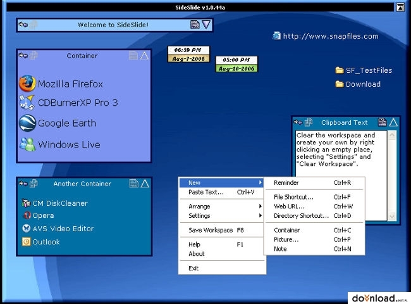Click the copy icon on Welcome bar

coord(34,25)
